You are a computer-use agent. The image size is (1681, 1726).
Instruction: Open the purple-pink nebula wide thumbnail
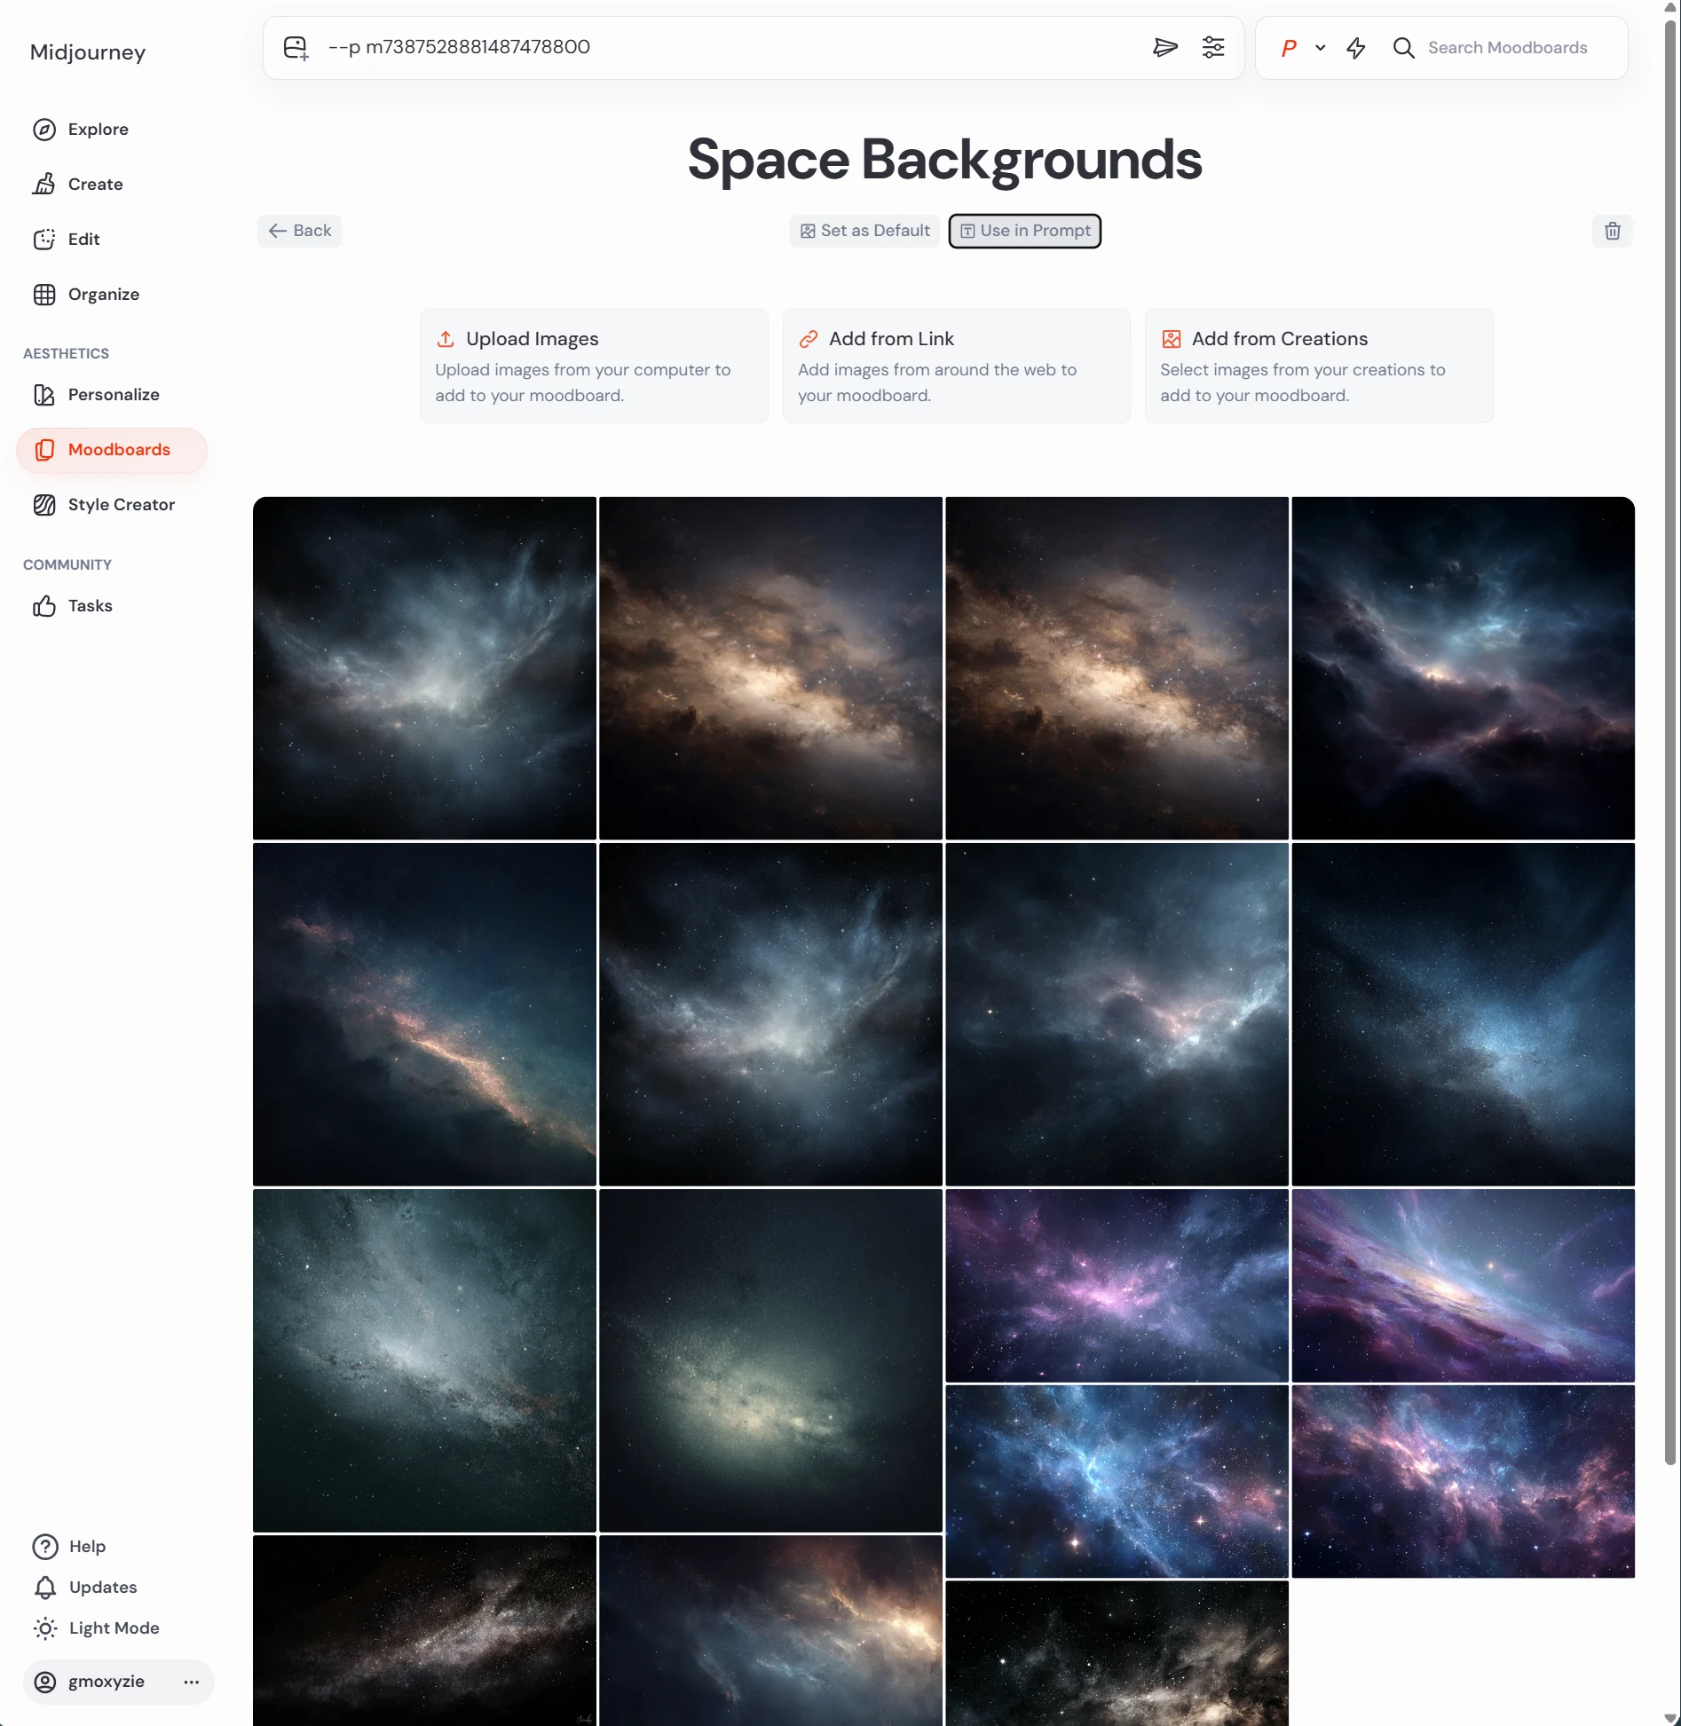(x=1117, y=1286)
